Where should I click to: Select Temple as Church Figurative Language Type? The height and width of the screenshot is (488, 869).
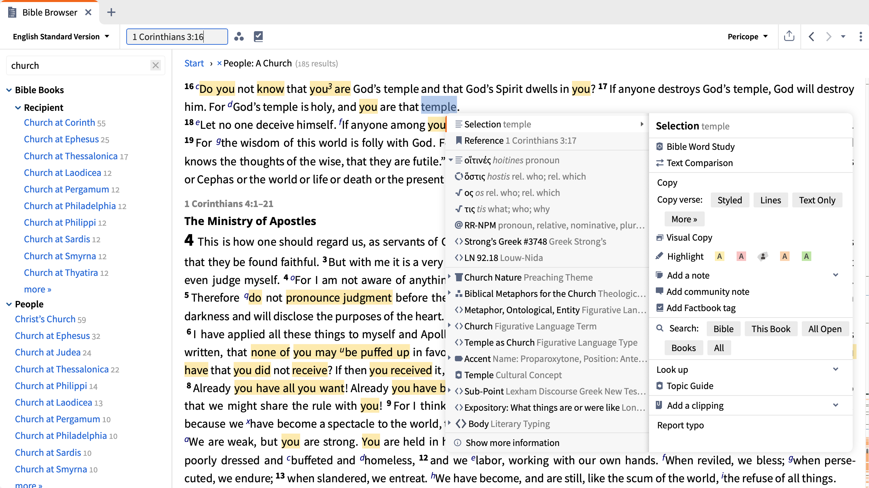(547, 343)
